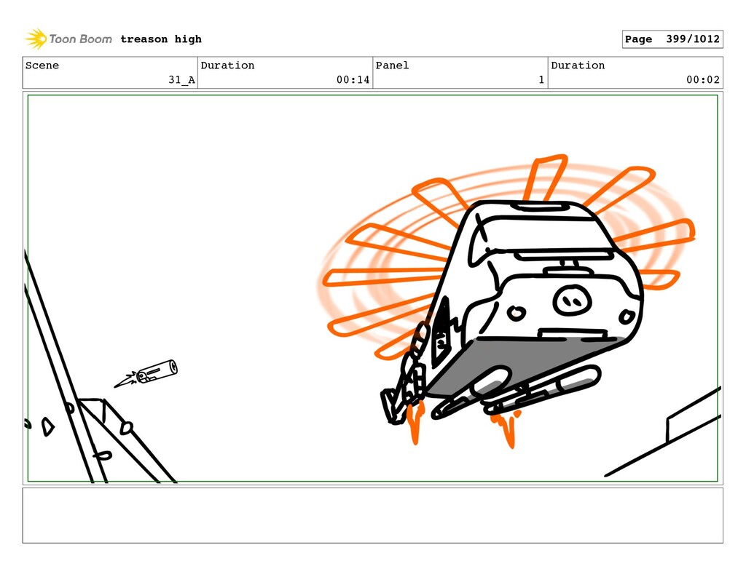Select the panel duration value 00:02
The image size is (746, 577).
(703, 80)
